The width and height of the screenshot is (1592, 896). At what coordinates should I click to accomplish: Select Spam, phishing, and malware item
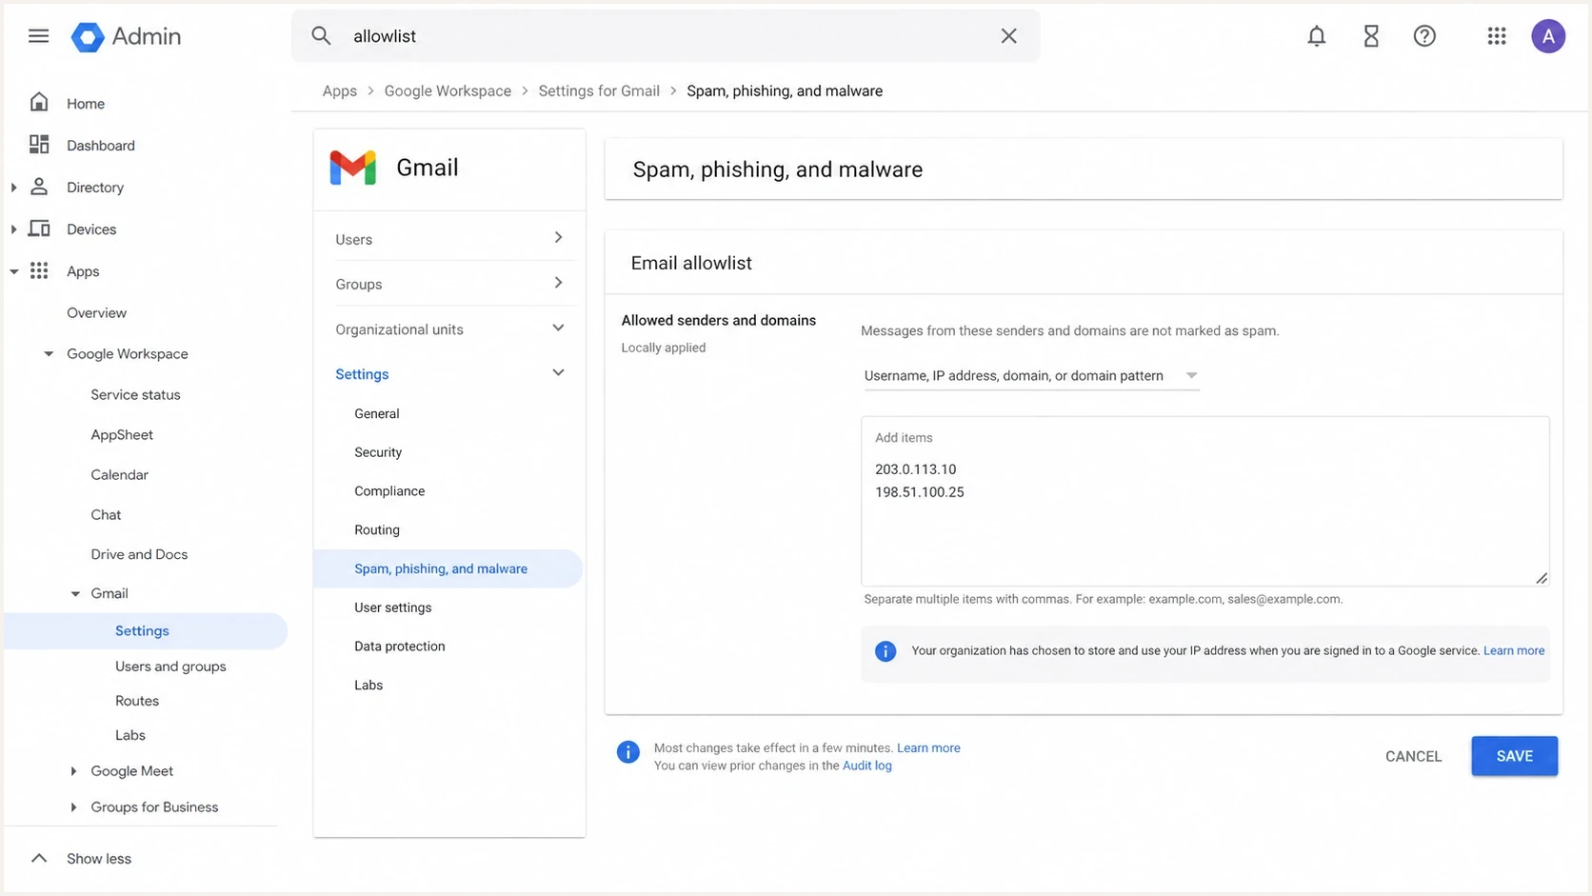448,568
